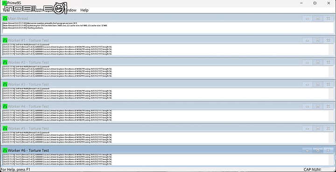Screen dimensions: 336x172
Task: Minimize the Worker #3 window
Action: [307, 85]
